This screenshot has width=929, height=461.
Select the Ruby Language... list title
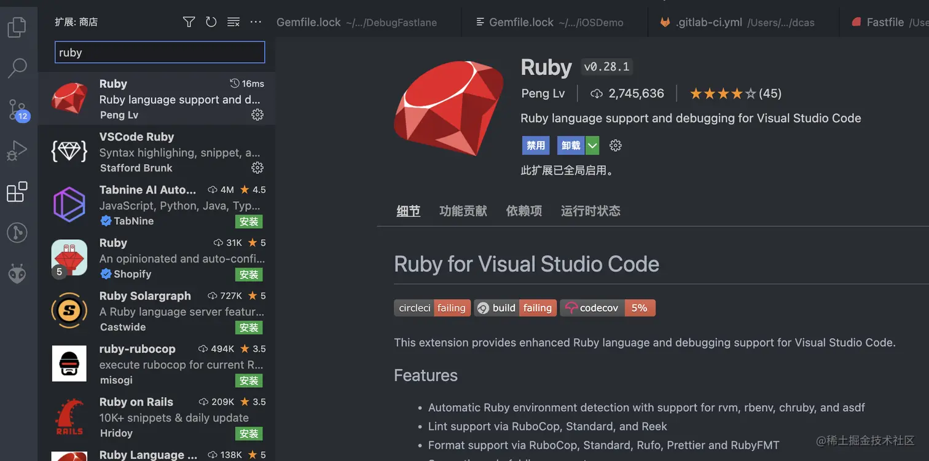pos(148,454)
